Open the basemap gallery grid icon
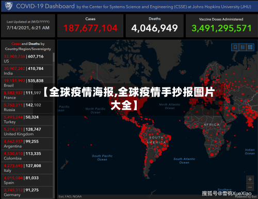This screenshot has width=258, height=199. tap(250, 47)
